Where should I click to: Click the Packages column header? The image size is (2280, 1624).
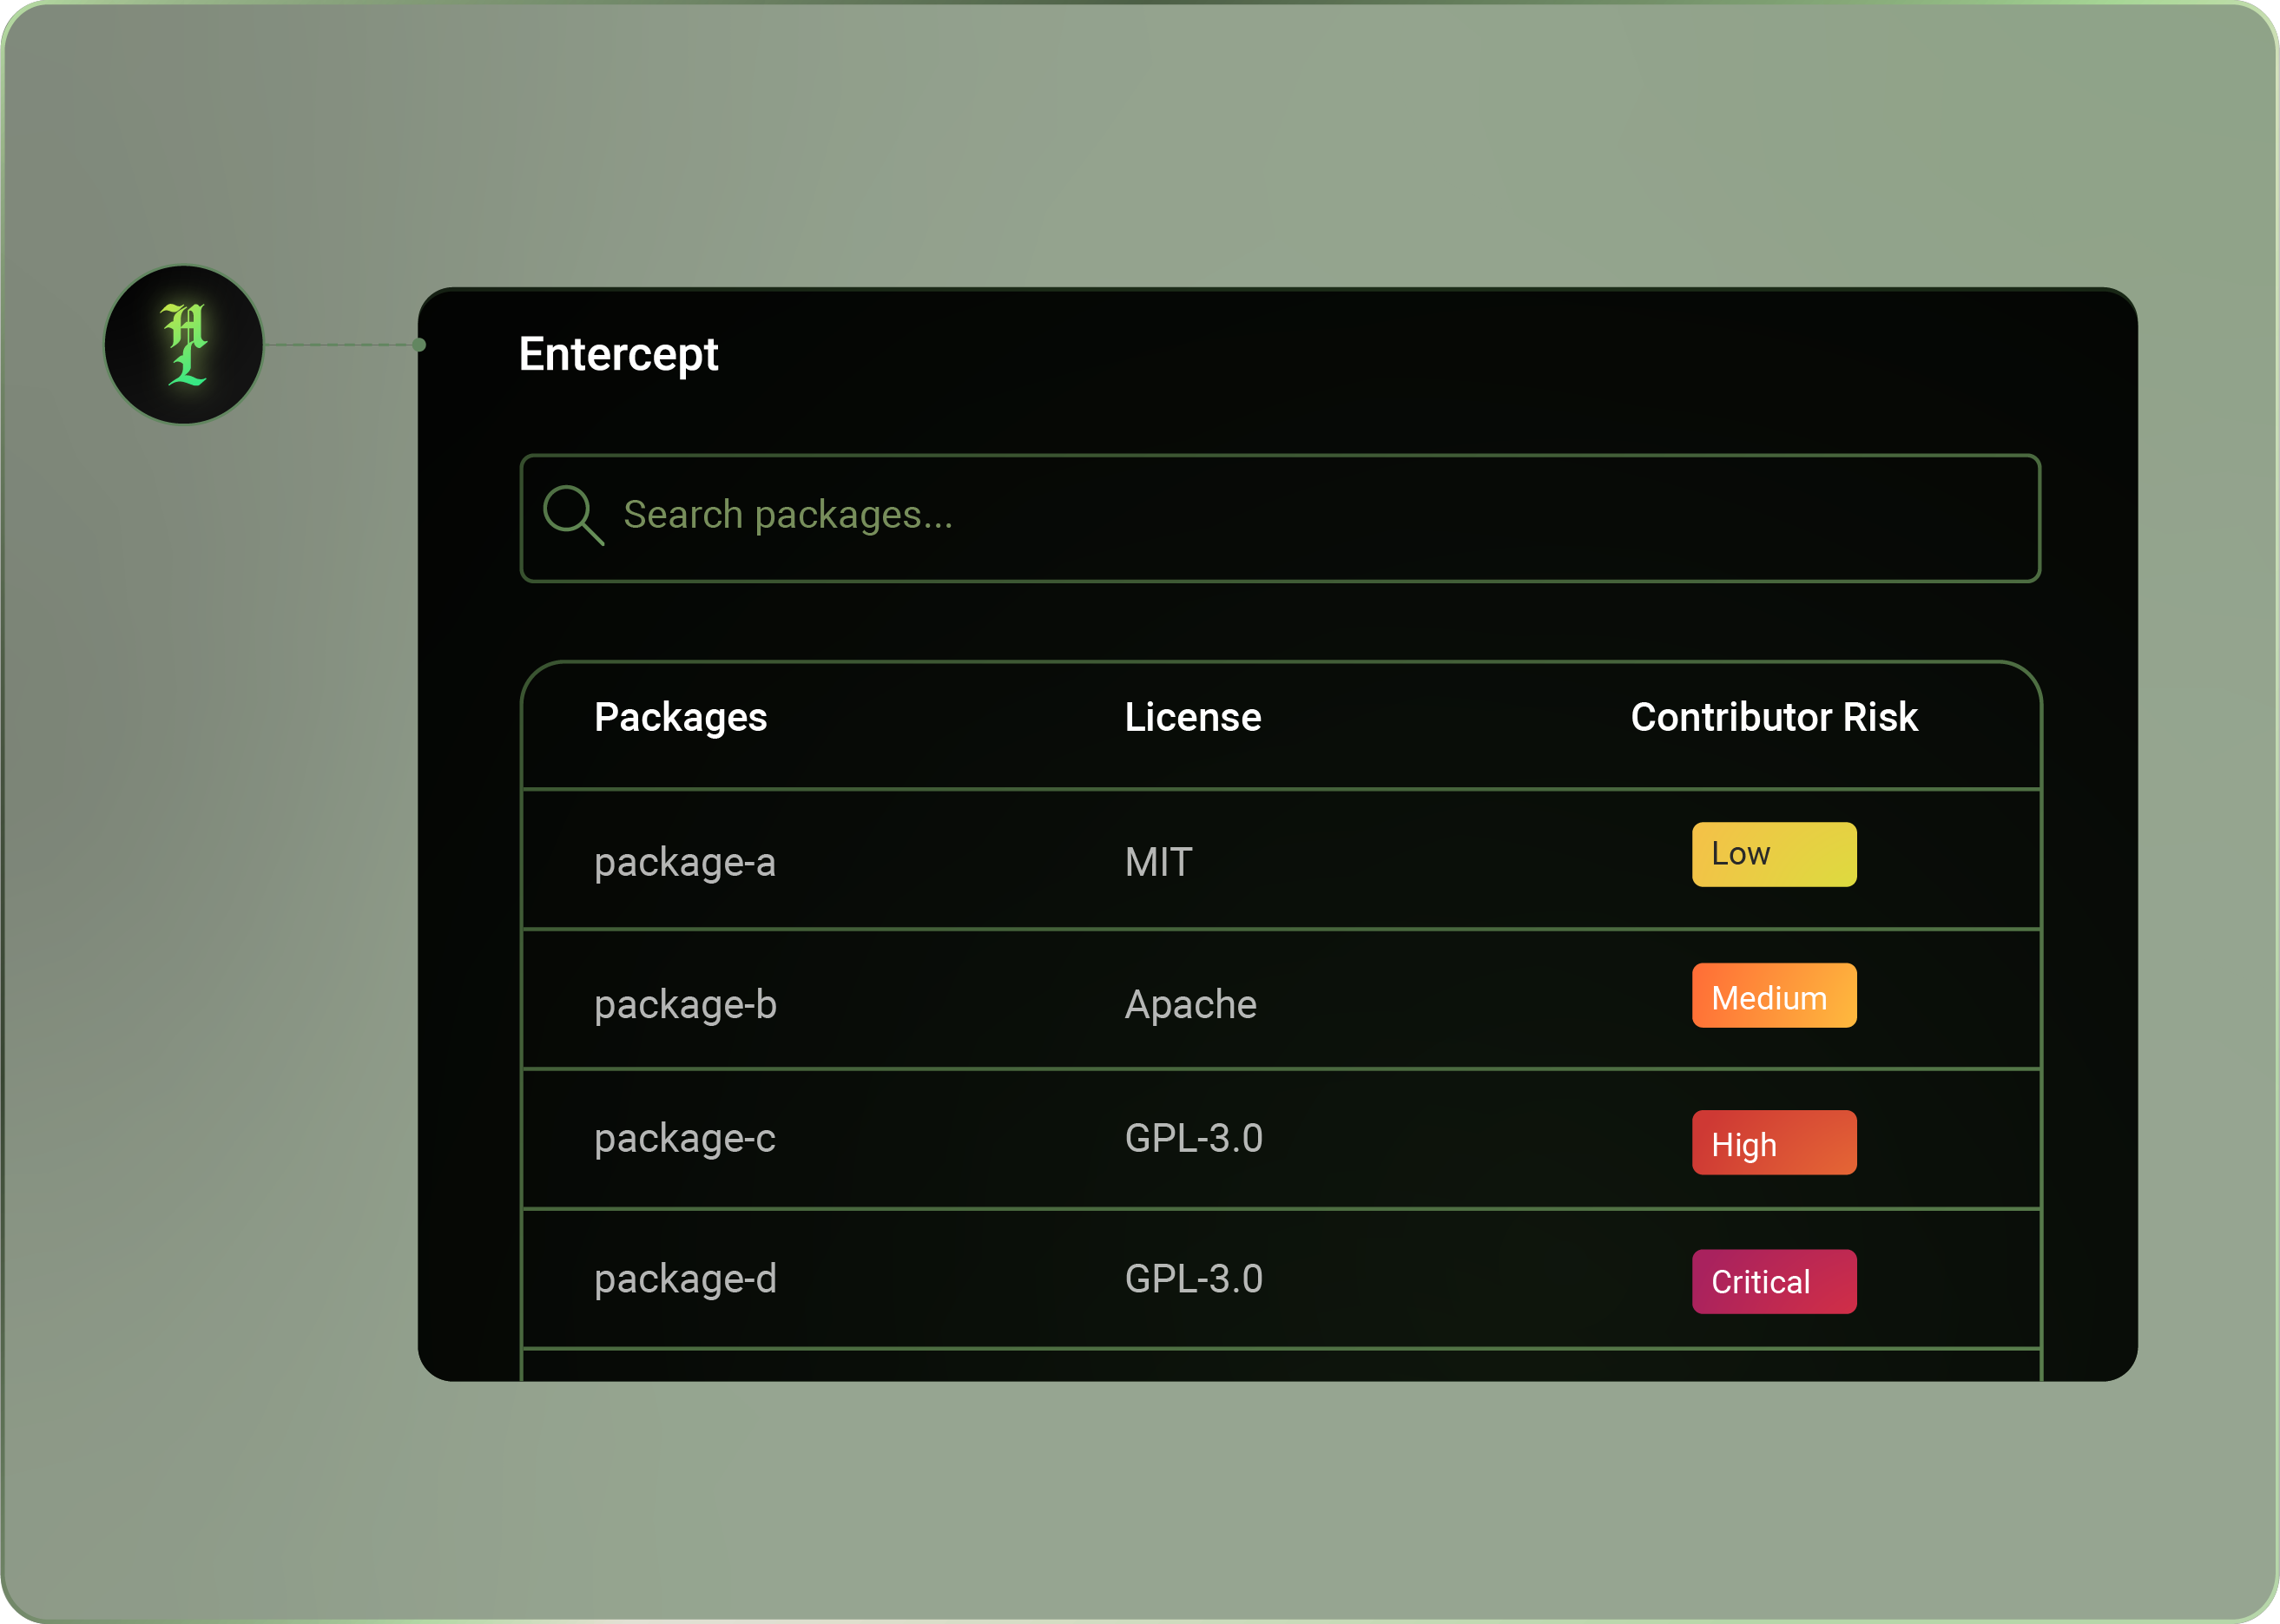click(680, 717)
